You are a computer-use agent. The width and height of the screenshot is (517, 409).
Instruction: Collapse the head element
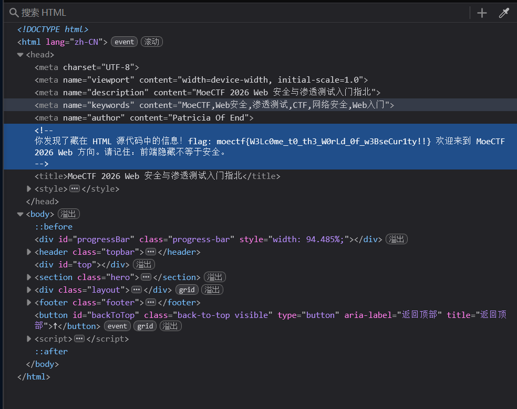20,55
